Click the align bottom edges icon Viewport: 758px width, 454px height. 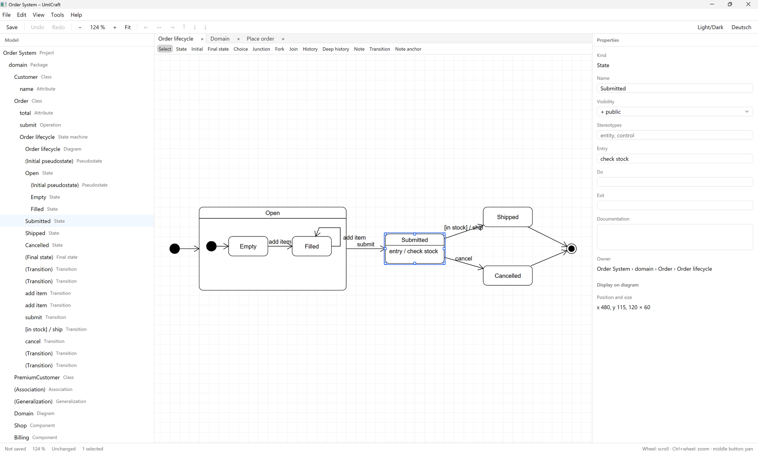(x=205, y=27)
